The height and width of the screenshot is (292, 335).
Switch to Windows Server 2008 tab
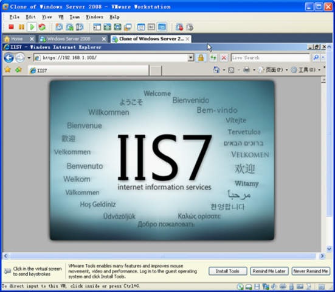[69, 39]
